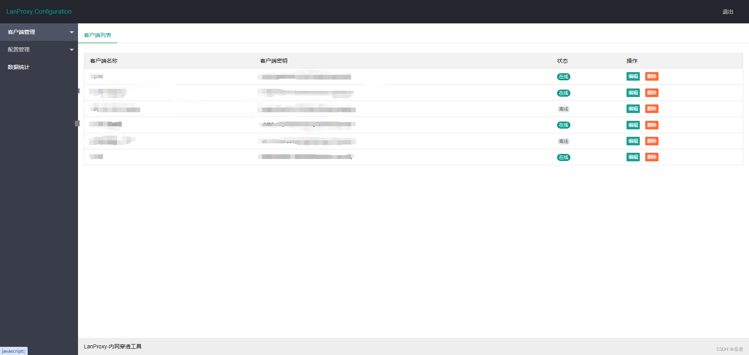Edit the third offline client
This screenshot has height=355, width=749.
tap(633, 109)
